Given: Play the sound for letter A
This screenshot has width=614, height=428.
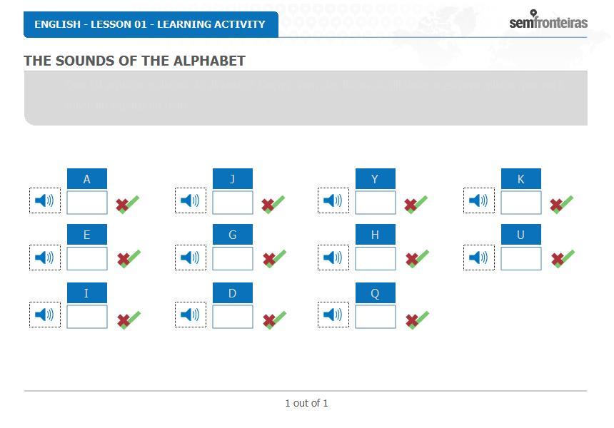Looking at the screenshot, I should tap(45, 200).
